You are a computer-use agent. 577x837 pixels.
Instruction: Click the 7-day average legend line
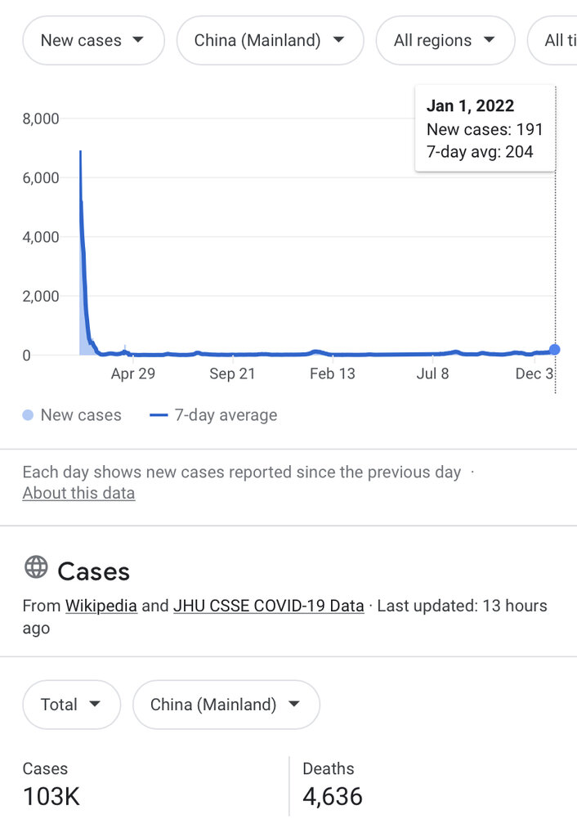(159, 415)
